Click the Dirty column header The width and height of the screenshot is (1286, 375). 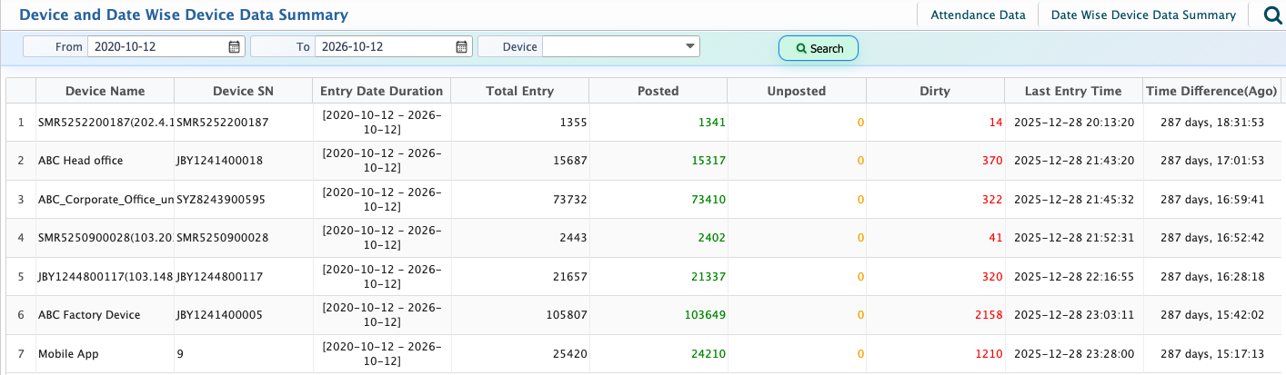coord(935,91)
